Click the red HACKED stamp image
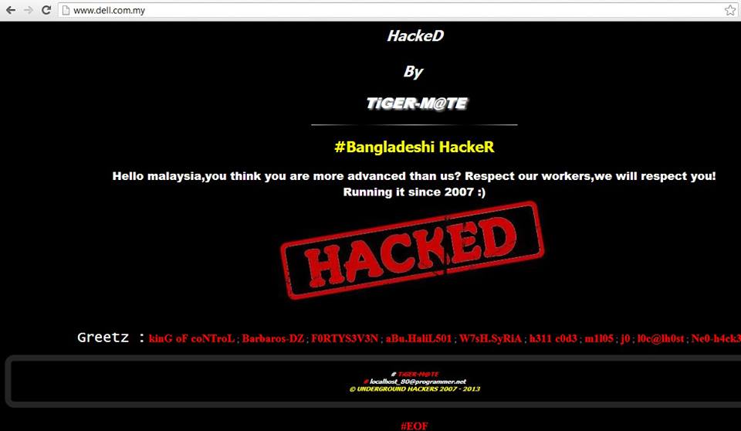Screen dimensions: 741x431 pos(412,250)
